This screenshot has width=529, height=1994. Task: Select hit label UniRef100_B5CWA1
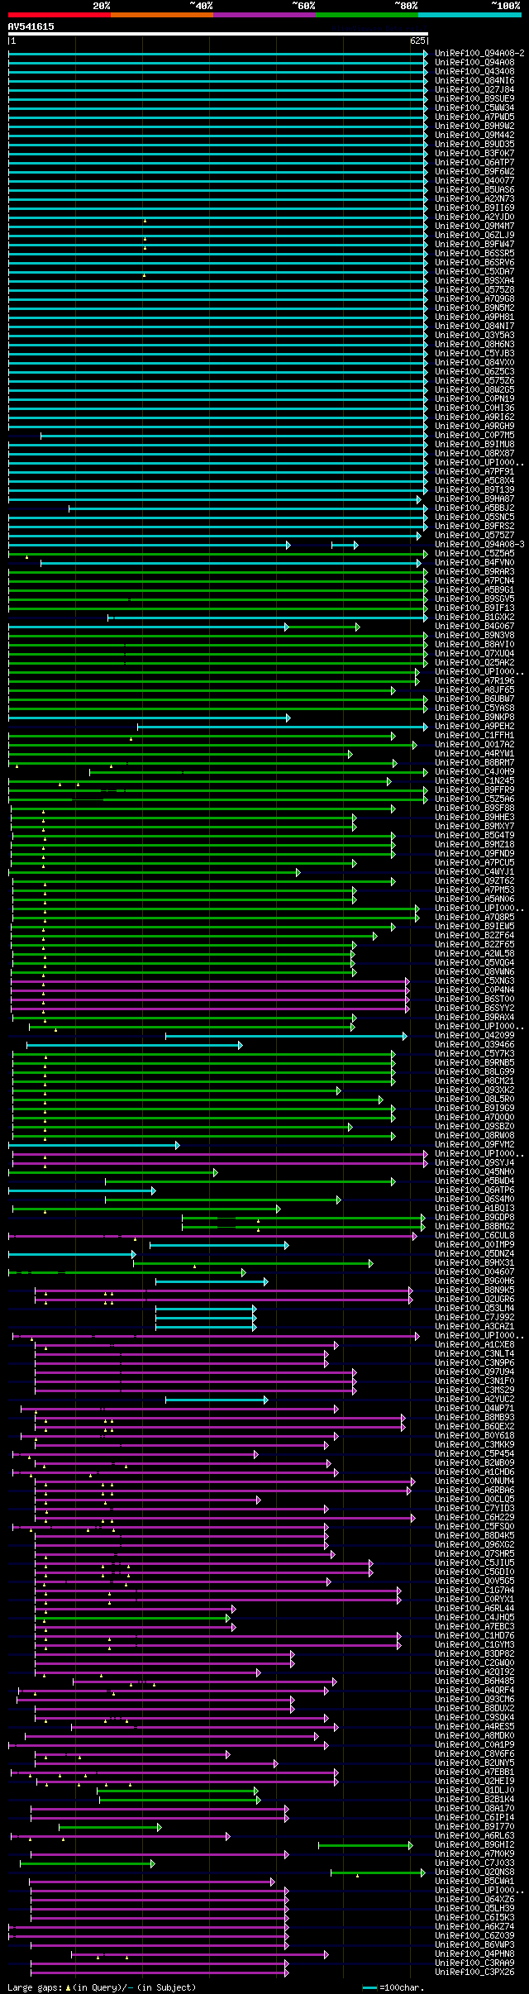(x=474, y=1881)
